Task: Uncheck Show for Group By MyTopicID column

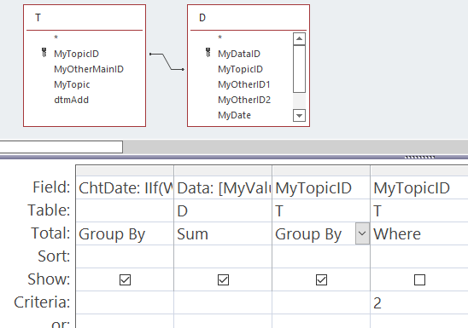Action: click(321, 279)
